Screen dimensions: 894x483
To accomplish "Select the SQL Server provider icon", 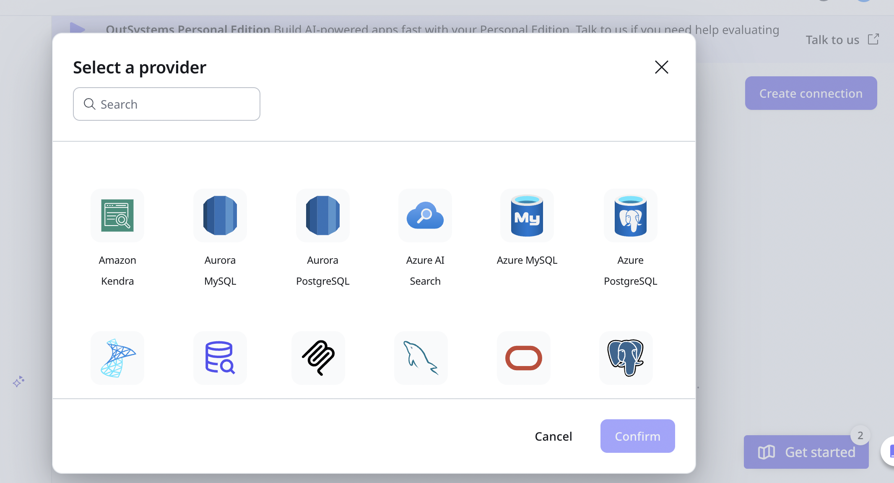I will click(x=117, y=358).
